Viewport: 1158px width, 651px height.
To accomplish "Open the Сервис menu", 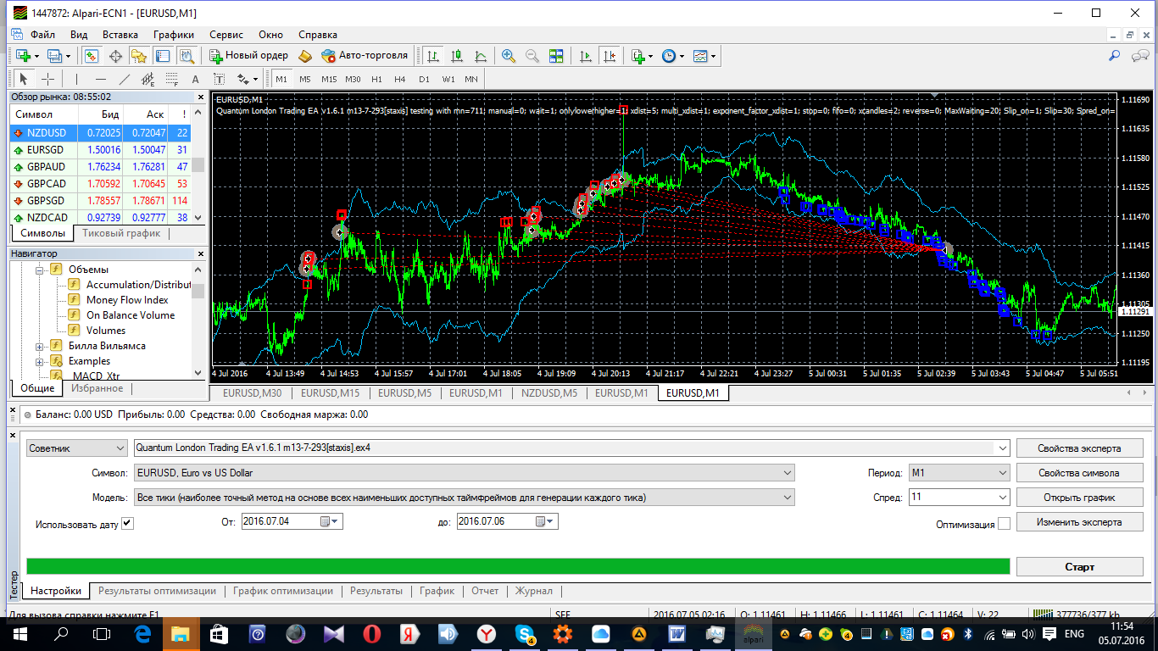I will [226, 35].
